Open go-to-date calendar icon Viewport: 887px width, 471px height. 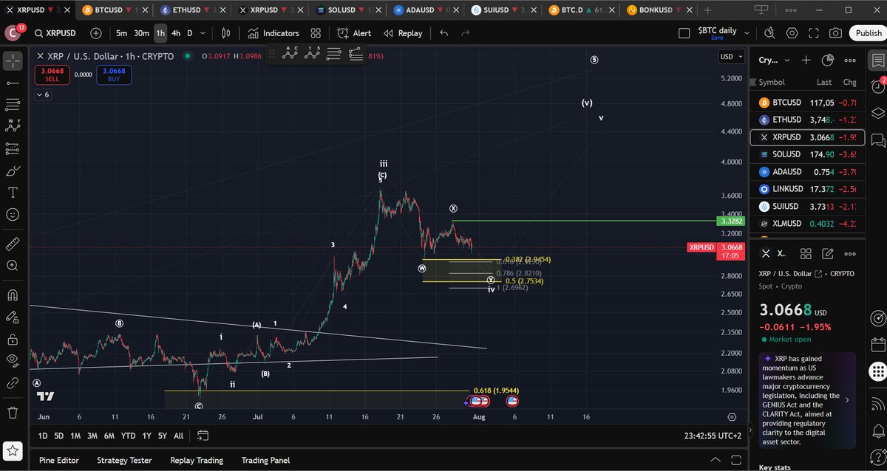pos(202,436)
